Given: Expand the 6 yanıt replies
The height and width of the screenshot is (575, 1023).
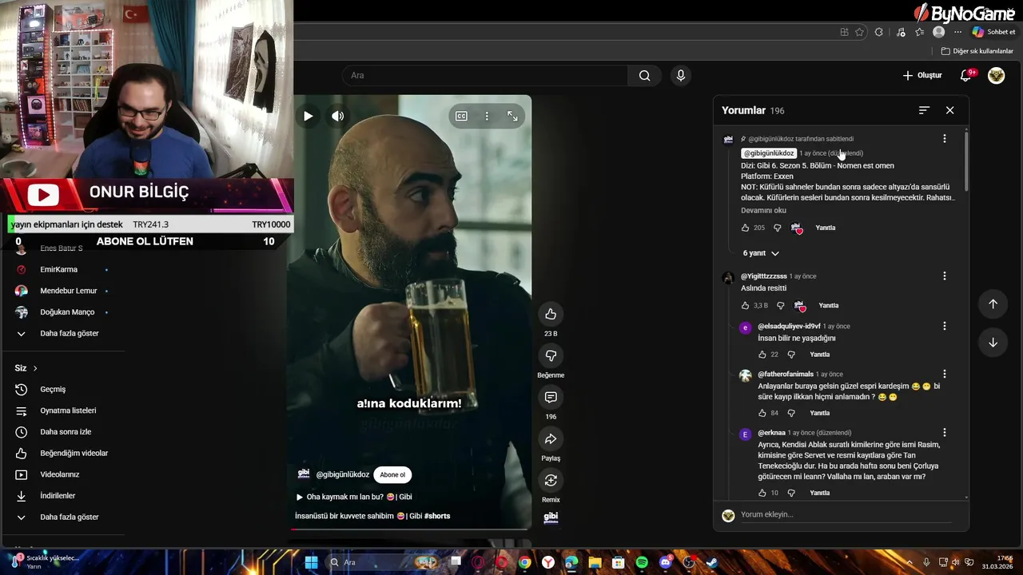Looking at the screenshot, I should 760,253.
